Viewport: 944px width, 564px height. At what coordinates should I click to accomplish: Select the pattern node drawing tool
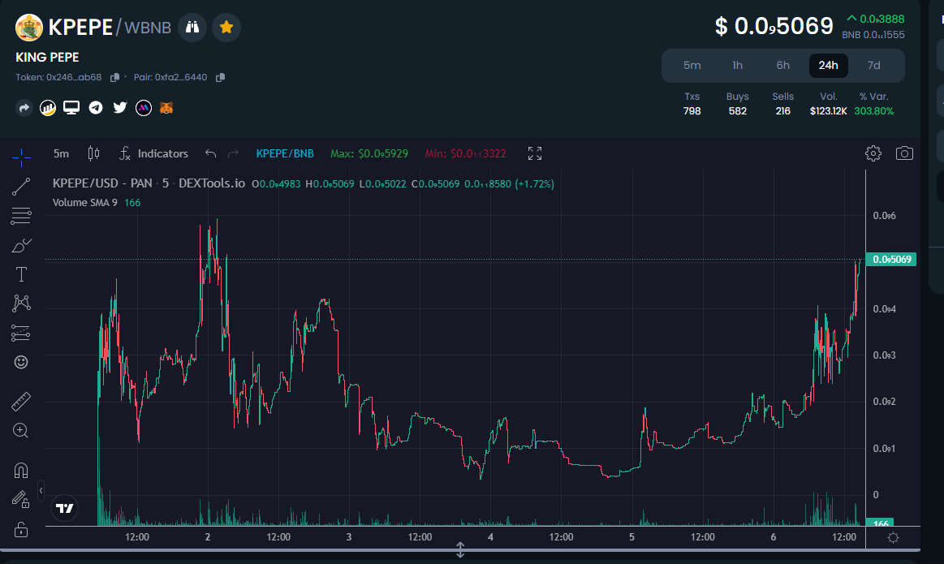pos(21,303)
